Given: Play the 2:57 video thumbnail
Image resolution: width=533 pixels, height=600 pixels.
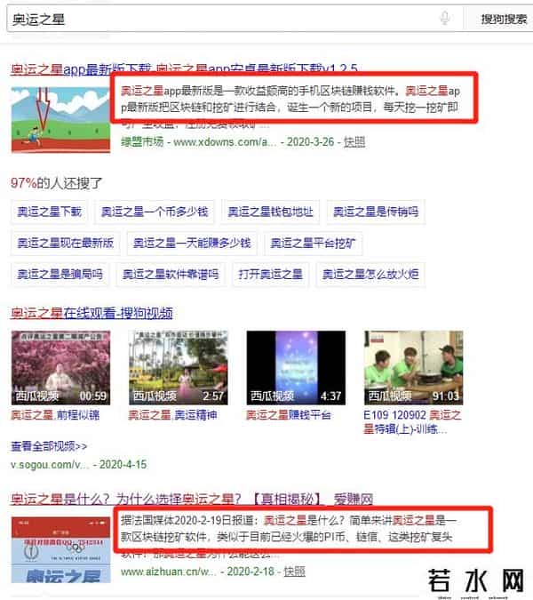Looking at the screenshot, I should point(179,368).
